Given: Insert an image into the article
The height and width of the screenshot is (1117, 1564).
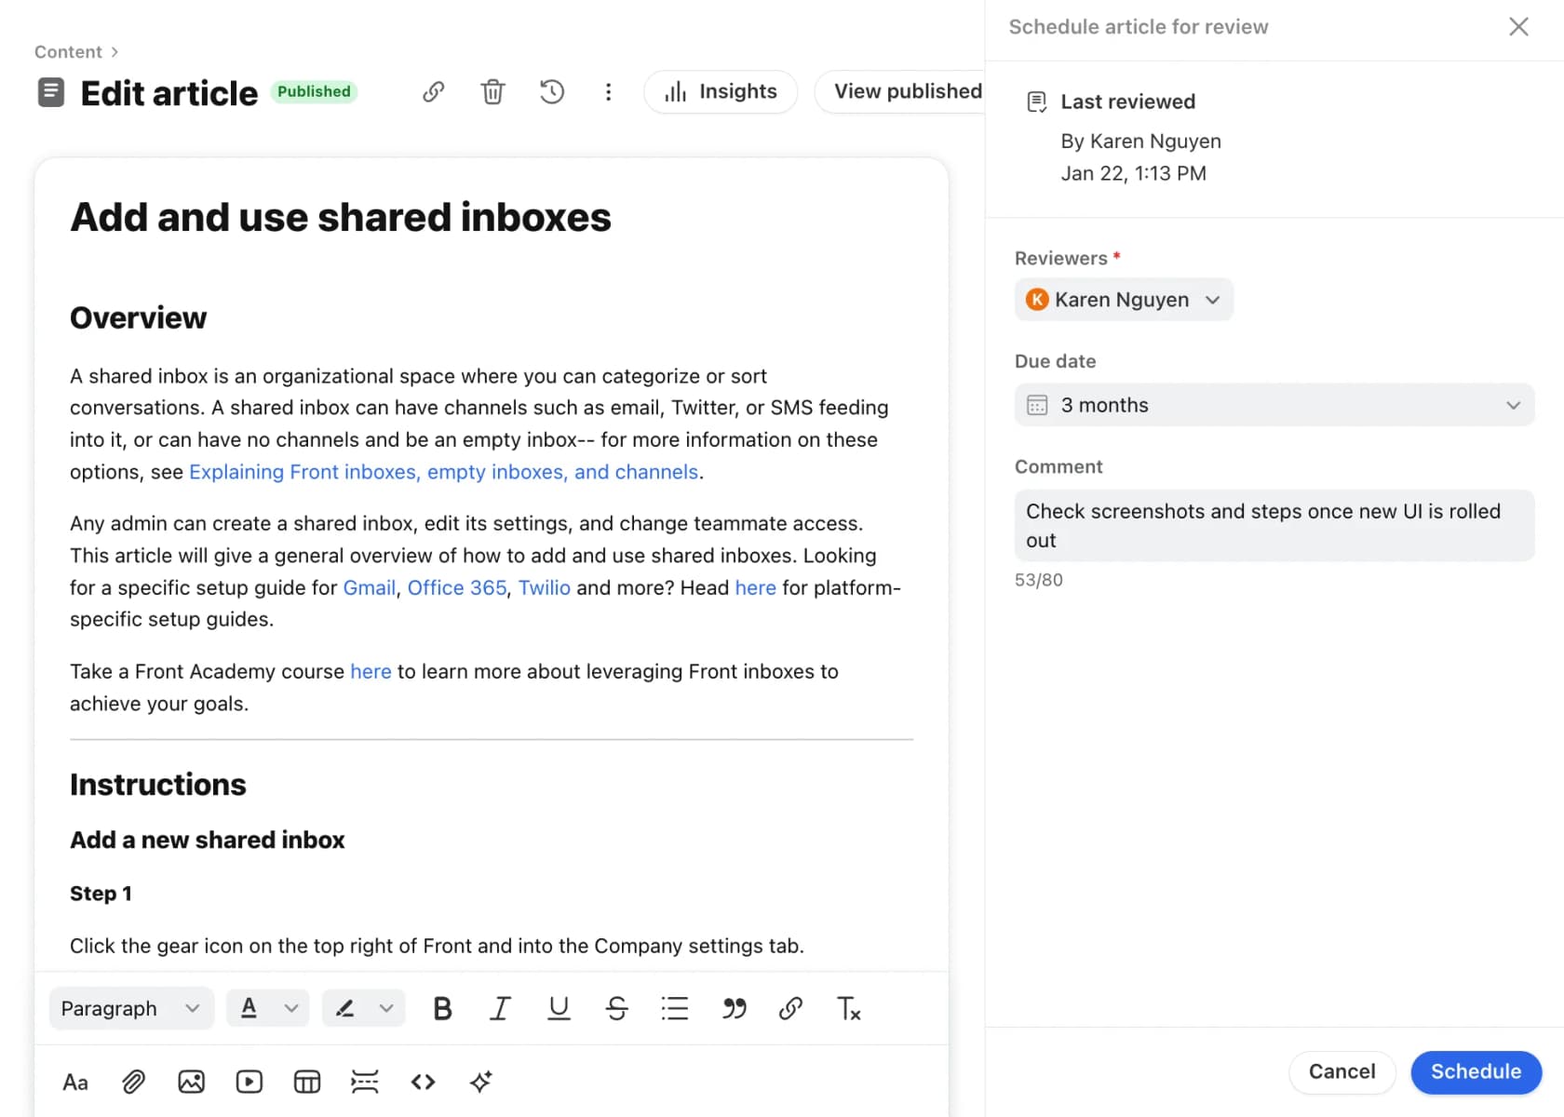Looking at the screenshot, I should (x=192, y=1082).
